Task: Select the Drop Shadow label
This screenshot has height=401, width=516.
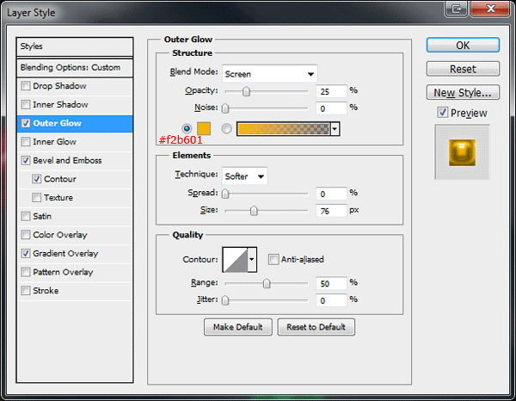Action: click(x=59, y=86)
